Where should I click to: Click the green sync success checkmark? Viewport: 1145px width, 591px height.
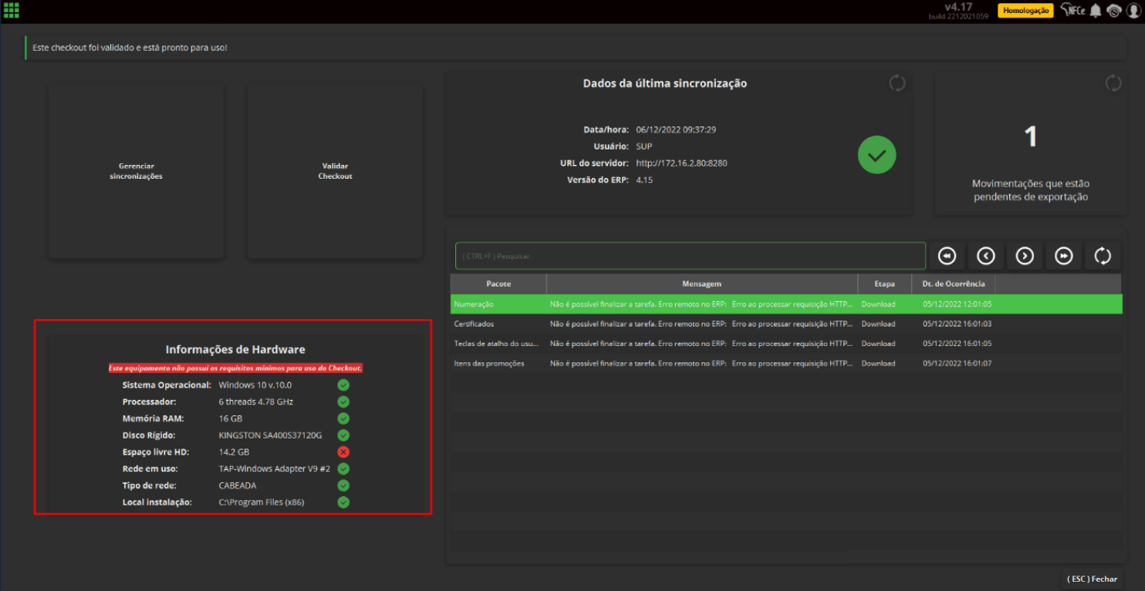point(877,155)
